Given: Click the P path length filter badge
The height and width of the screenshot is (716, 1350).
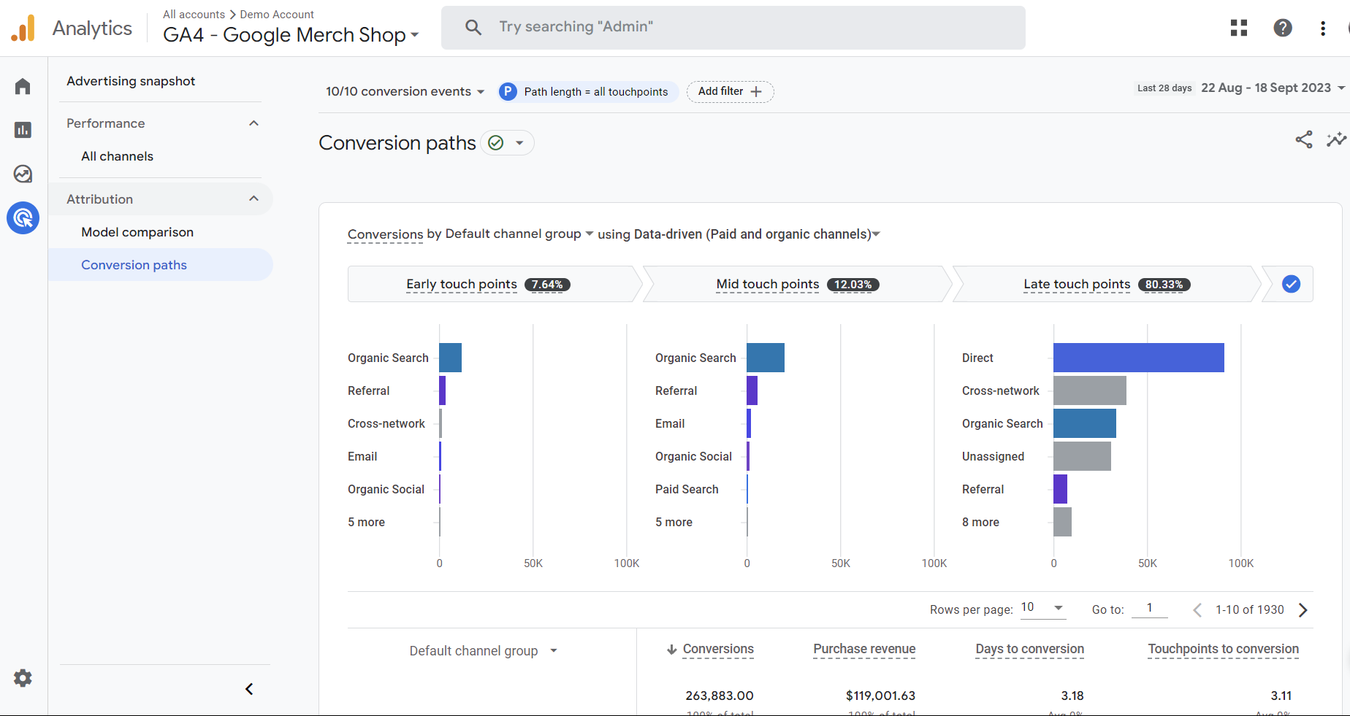Looking at the screenshot, I should 508,91.
